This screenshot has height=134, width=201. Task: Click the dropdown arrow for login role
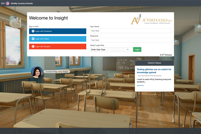pos(128,50)
